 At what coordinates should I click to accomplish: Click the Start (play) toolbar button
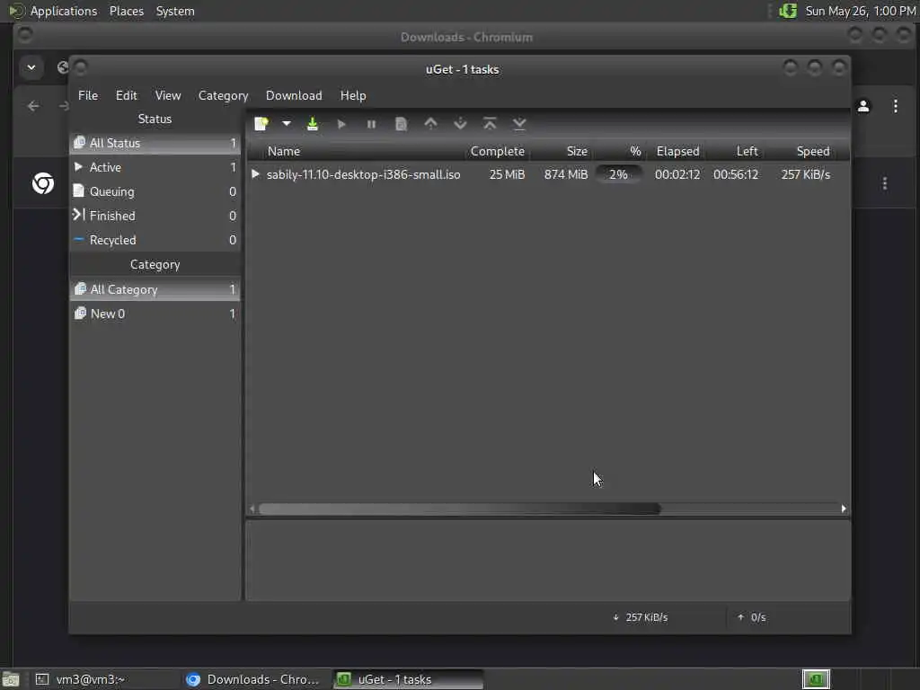point(341,124)
